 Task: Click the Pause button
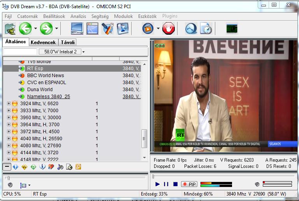point(166,184)
